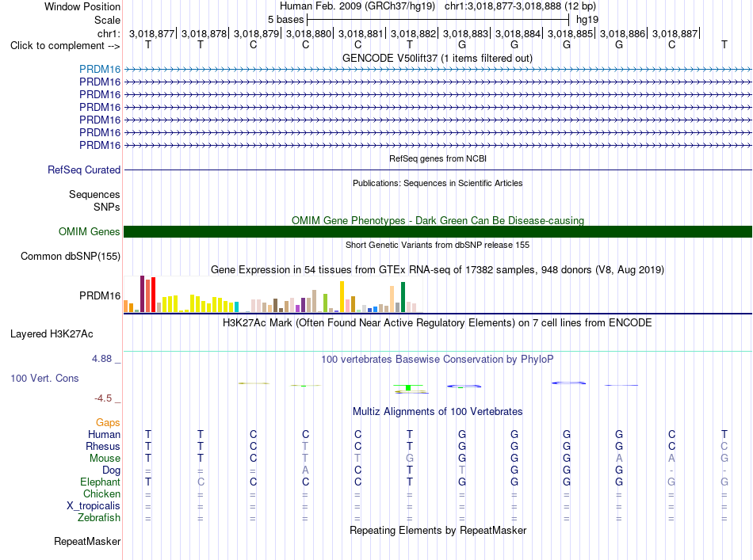This screenshot has width=753, height=560.
Task: Click the pale T base in Rhesus row
Action: click(x=305, y=446)
